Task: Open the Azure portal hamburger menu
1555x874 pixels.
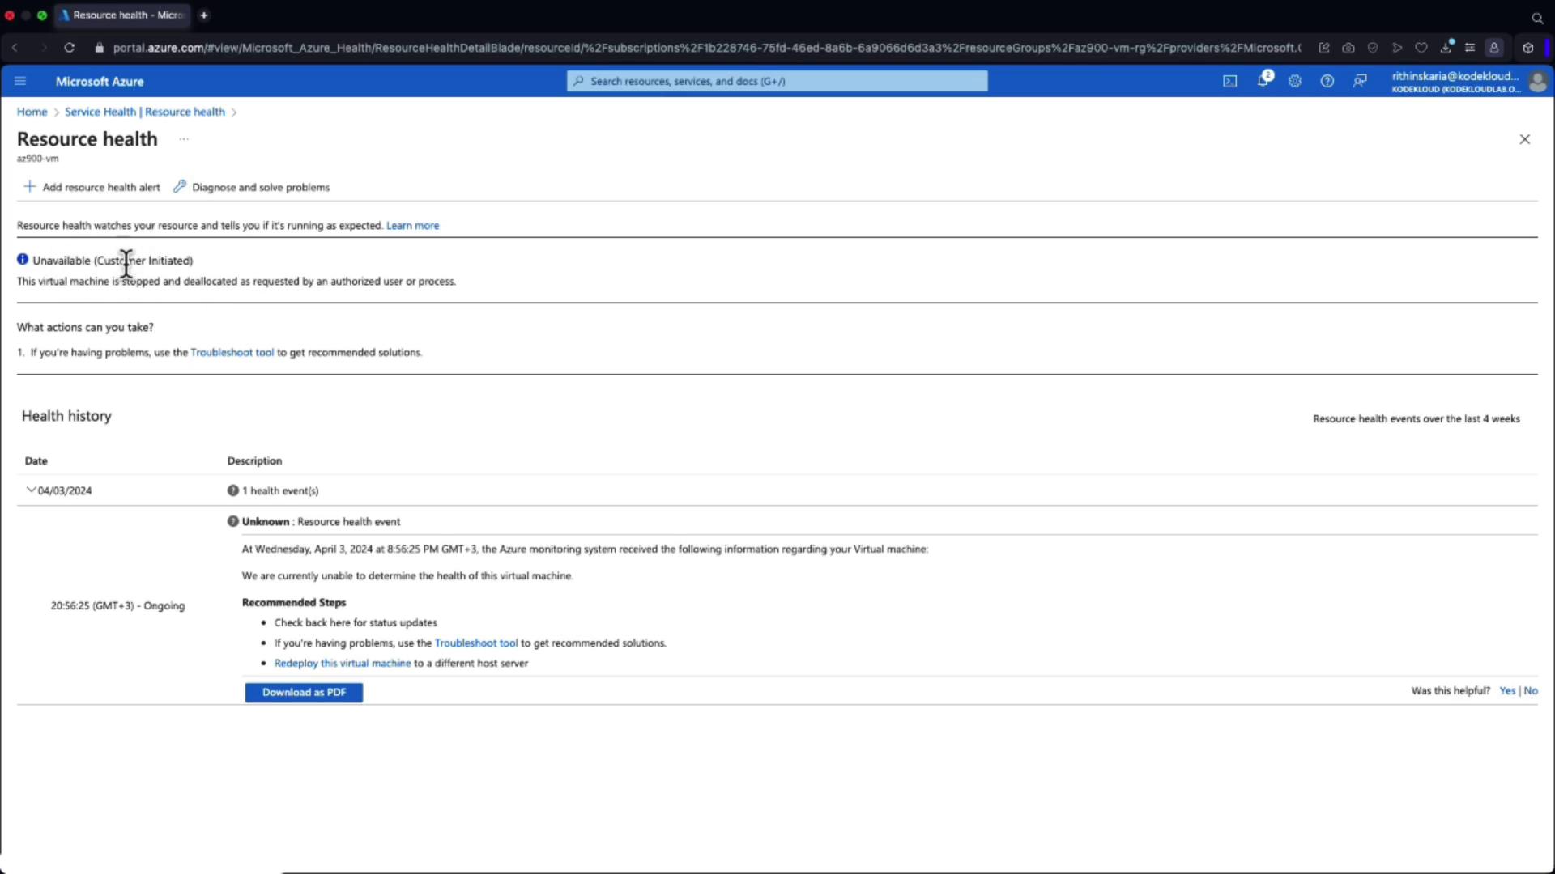Action: (20, 81)
